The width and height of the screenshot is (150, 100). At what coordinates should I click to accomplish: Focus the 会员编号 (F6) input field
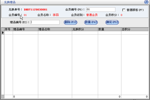tap(101, 9)
